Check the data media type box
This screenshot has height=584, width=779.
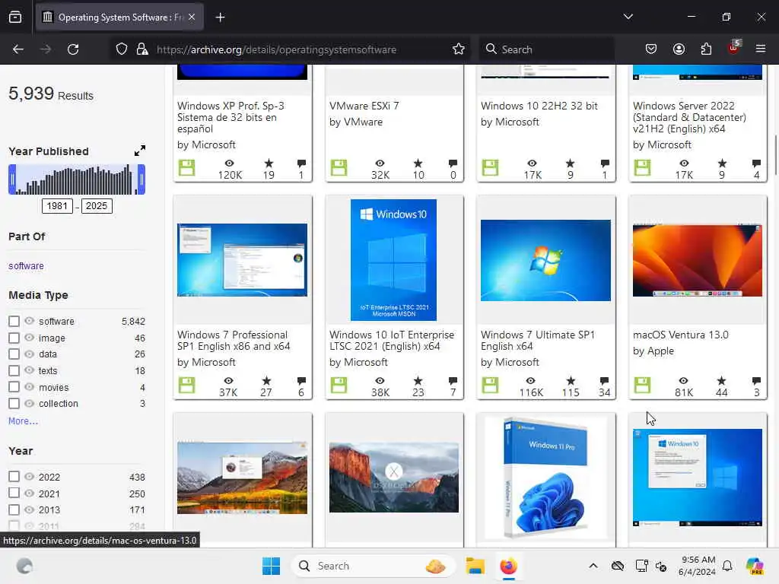14,354
